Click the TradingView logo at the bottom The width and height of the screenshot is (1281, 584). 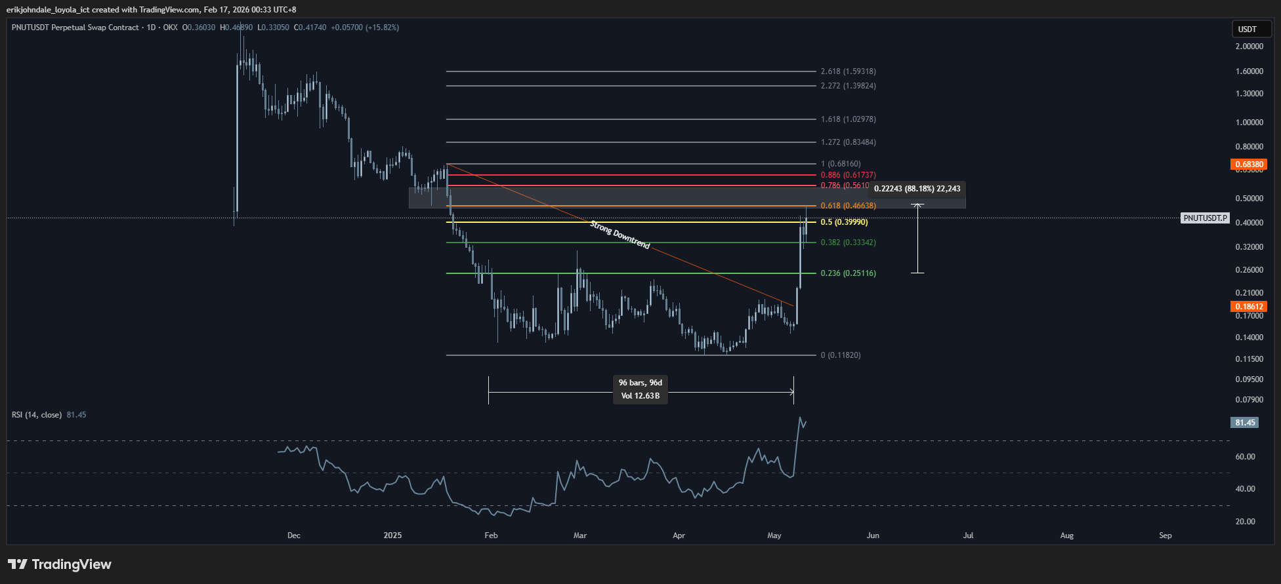[x=60, y=564]
